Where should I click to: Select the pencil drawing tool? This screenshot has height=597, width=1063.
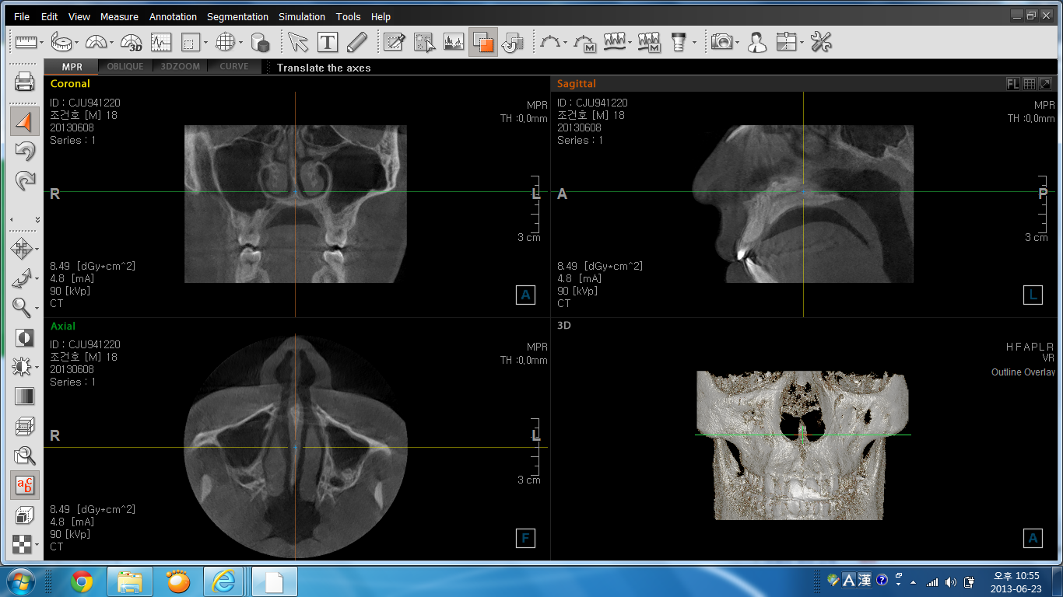(x=356, y=42)
